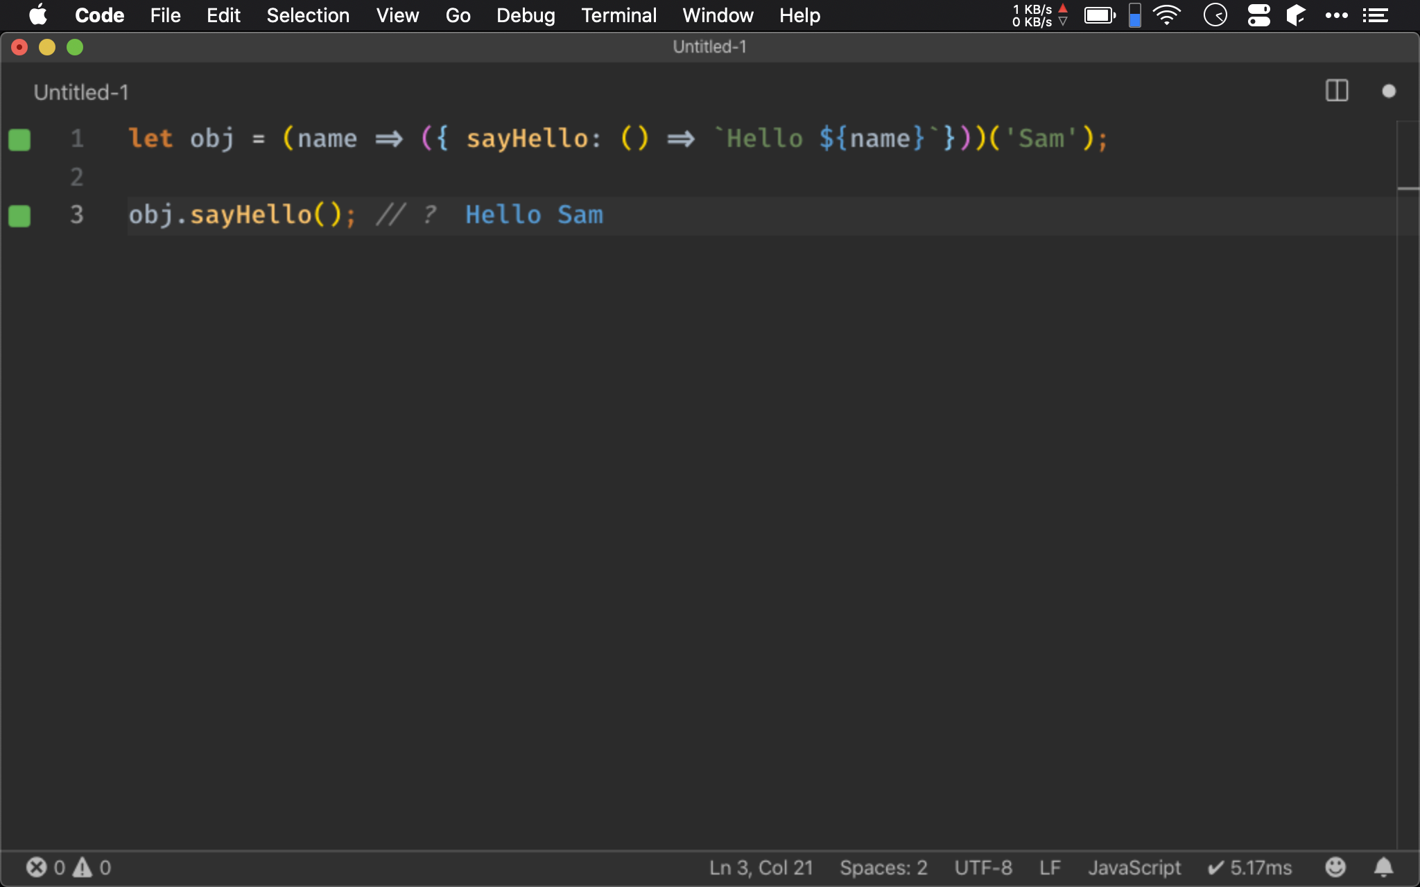Click the split editor icon
The image size is (1420, 887).
click(x=1337, y=91)
